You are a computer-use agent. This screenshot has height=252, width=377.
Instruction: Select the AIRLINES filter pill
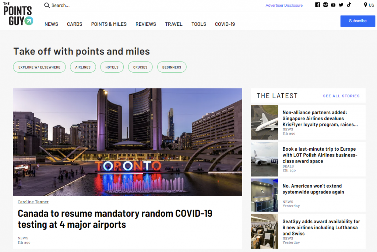(83, 67)
